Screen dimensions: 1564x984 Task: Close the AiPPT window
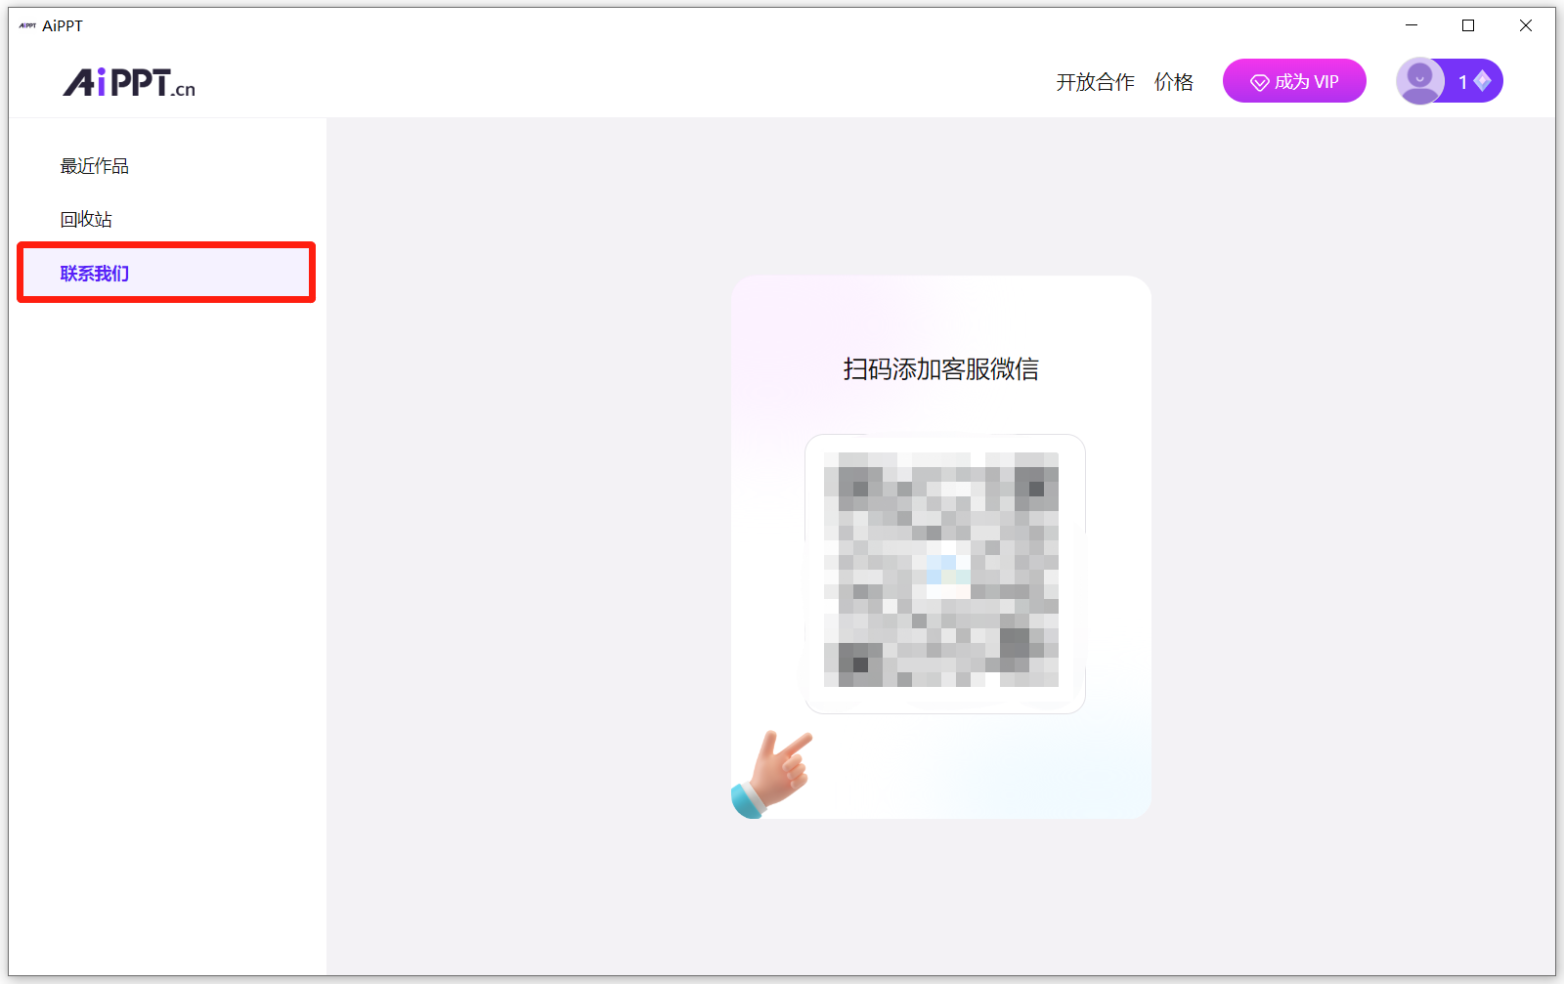coord(1526,25)
